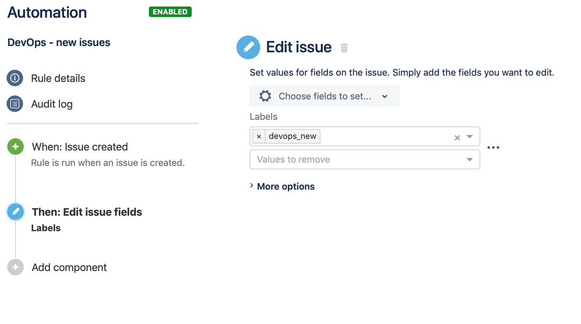Screen dimensions: 581x324
Task: Click the Rule details info icon
Action: [15, 78]
